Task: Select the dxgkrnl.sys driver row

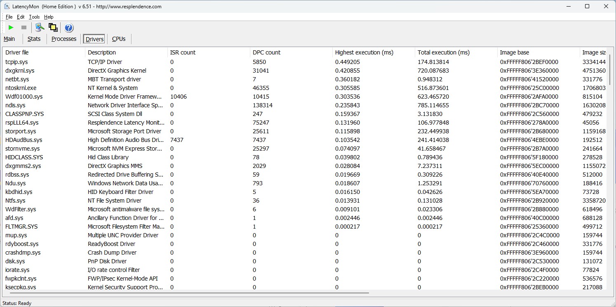Action: point(305,71)
